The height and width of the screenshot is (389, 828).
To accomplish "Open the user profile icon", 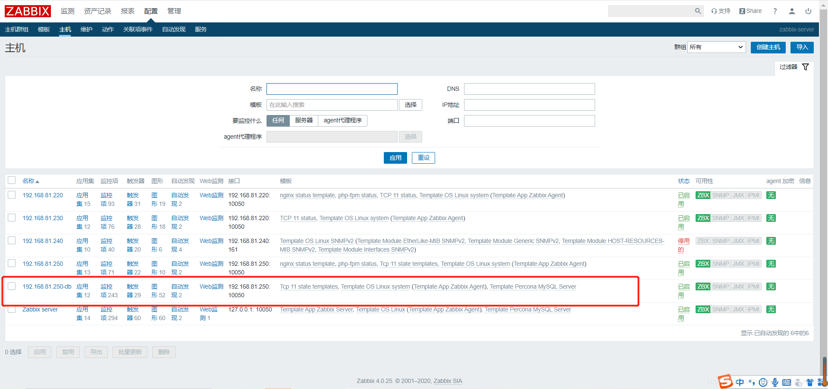I will pyautogui.click(x=792, y=11).
